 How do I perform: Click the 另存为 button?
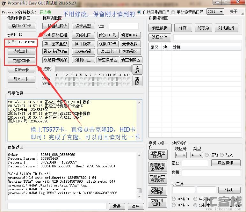tap(203, 28)
